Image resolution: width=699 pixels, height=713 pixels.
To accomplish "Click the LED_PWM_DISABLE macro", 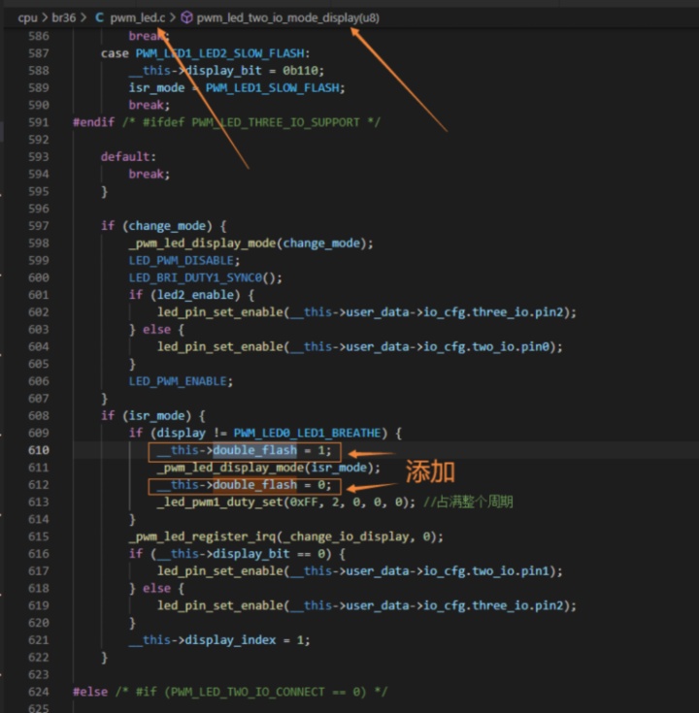I will (x=183, y=261).
